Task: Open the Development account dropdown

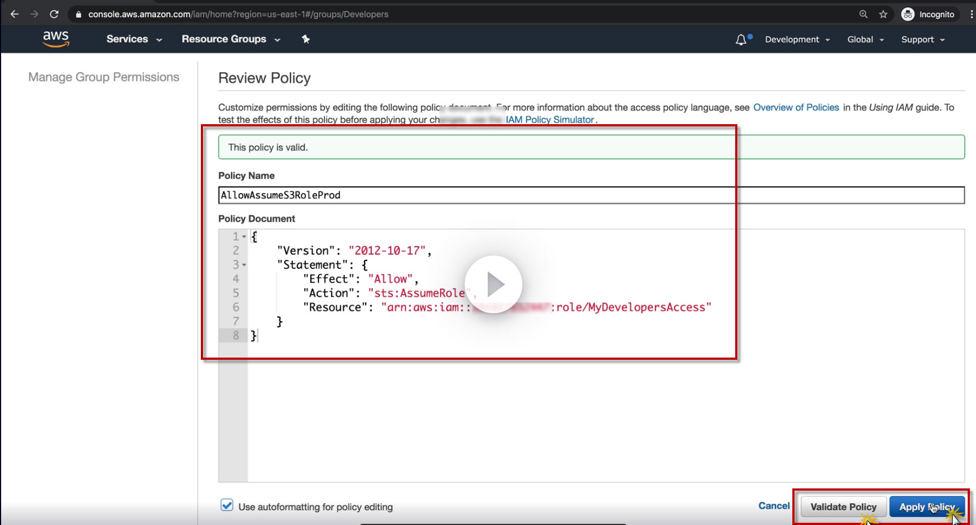Action: click(x=797, y=39)
